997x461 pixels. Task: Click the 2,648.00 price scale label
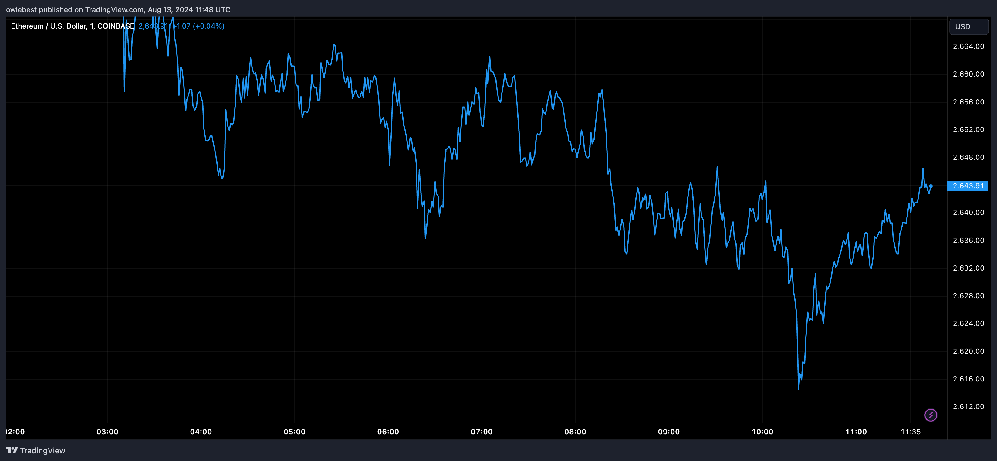(x=969, y=157)
